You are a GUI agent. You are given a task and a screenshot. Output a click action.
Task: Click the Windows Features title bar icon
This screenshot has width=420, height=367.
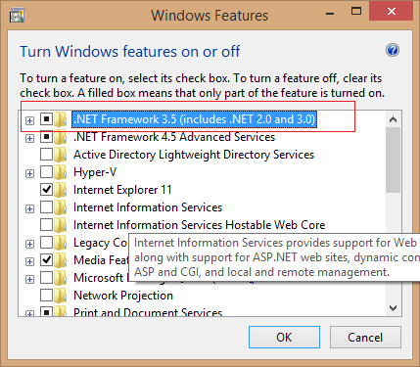click(17, 16)
